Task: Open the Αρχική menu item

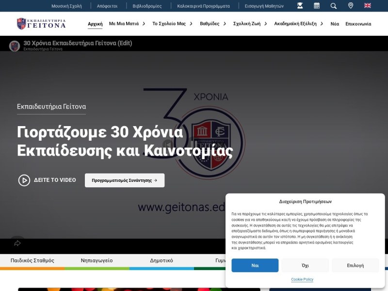Action: pos(95,24)
